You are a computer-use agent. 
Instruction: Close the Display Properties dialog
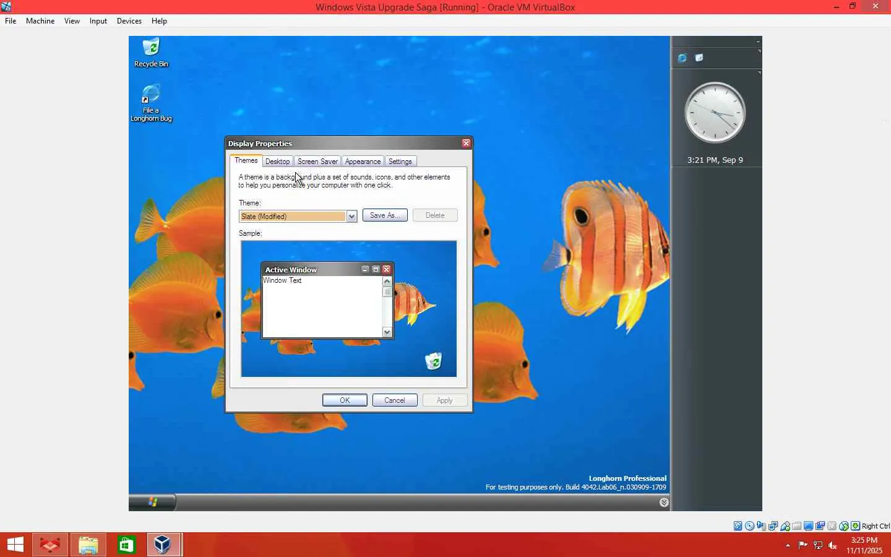point(466,143)
